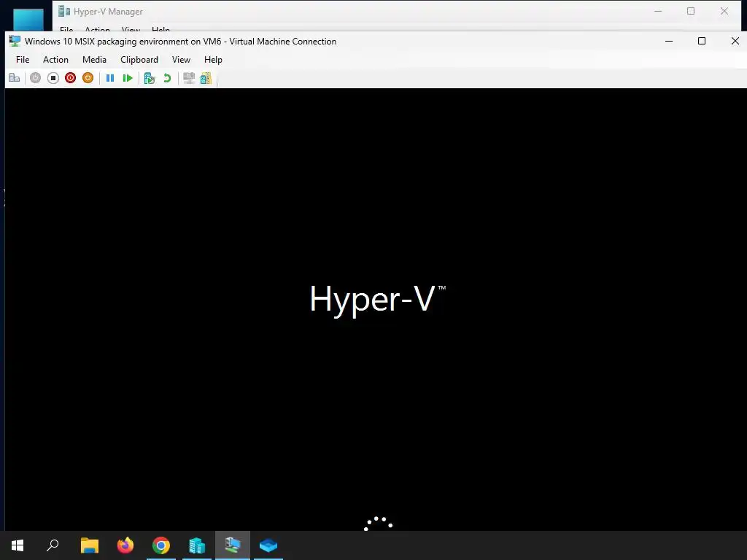Image resolution: width=747 pixels, height=560 pixels.
Task: Open the File menu in Virtual Machine Connection
Action: (x=23, y=60)
